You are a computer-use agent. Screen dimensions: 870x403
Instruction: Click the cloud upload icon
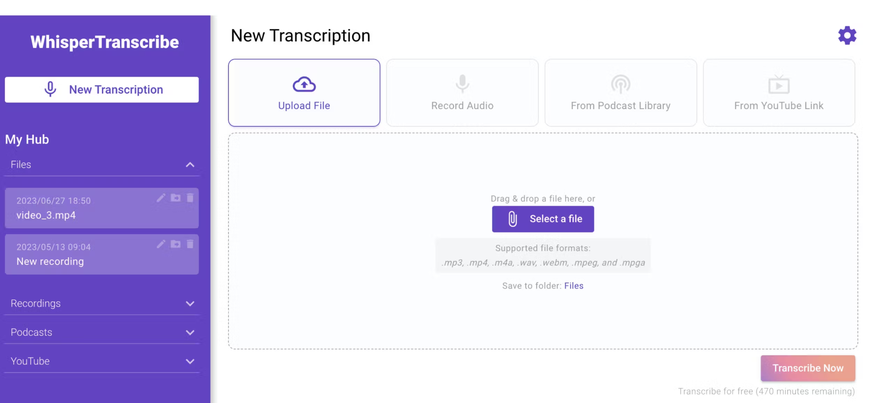click(x=304, y=84)
